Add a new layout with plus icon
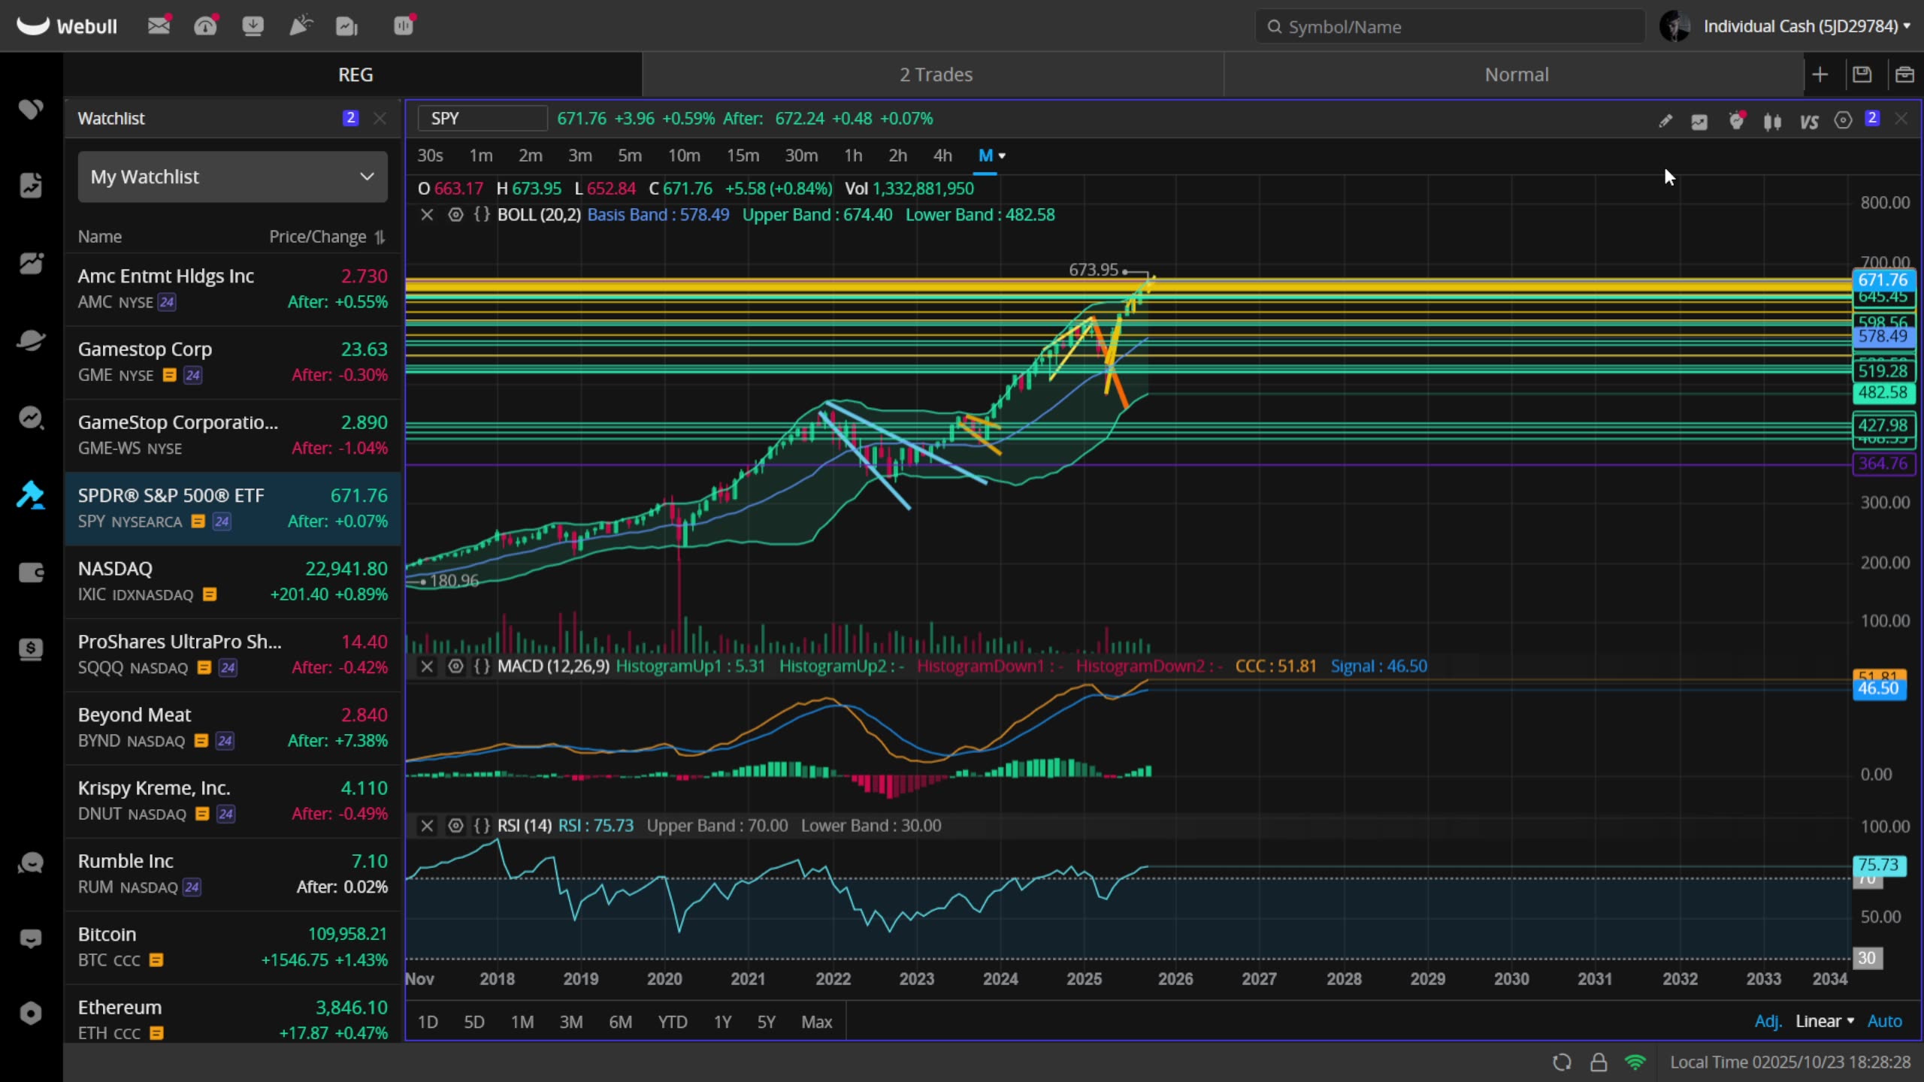1924x1082 pixels. click(1820, 74)
